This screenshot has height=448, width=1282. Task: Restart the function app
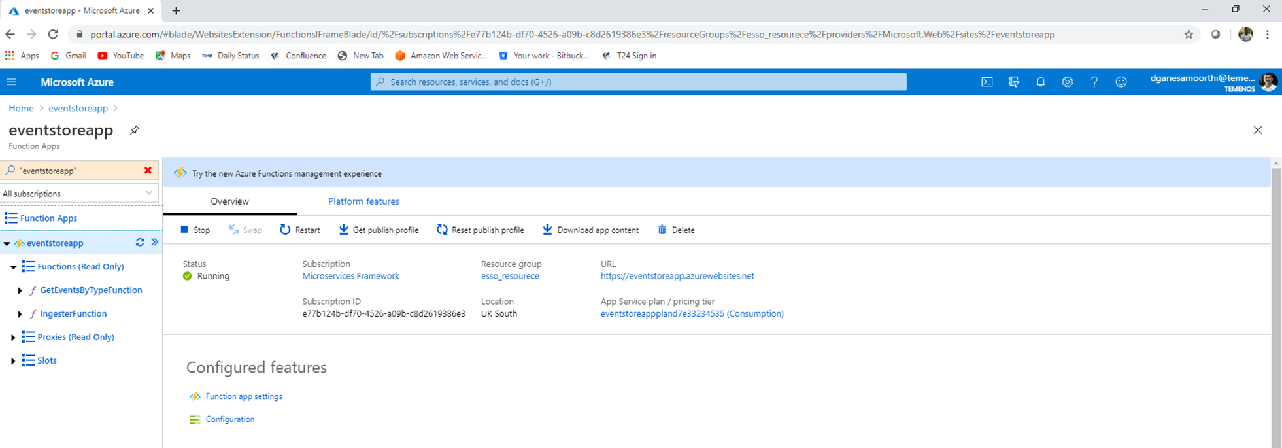tap(300, 230)
